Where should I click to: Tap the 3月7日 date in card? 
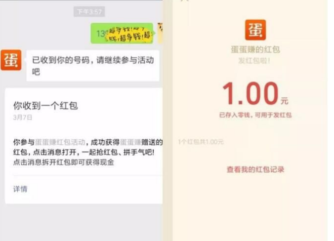[23, 118]
